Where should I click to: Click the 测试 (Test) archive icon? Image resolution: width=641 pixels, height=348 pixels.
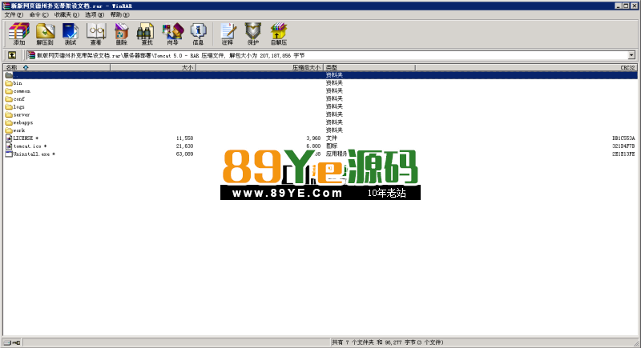71,34
